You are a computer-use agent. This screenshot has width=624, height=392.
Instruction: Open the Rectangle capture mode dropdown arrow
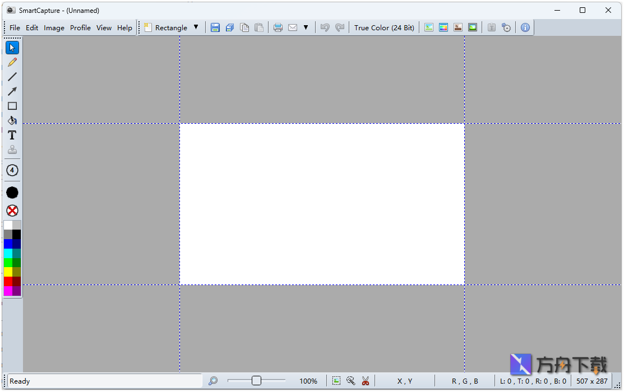(196, 27)
